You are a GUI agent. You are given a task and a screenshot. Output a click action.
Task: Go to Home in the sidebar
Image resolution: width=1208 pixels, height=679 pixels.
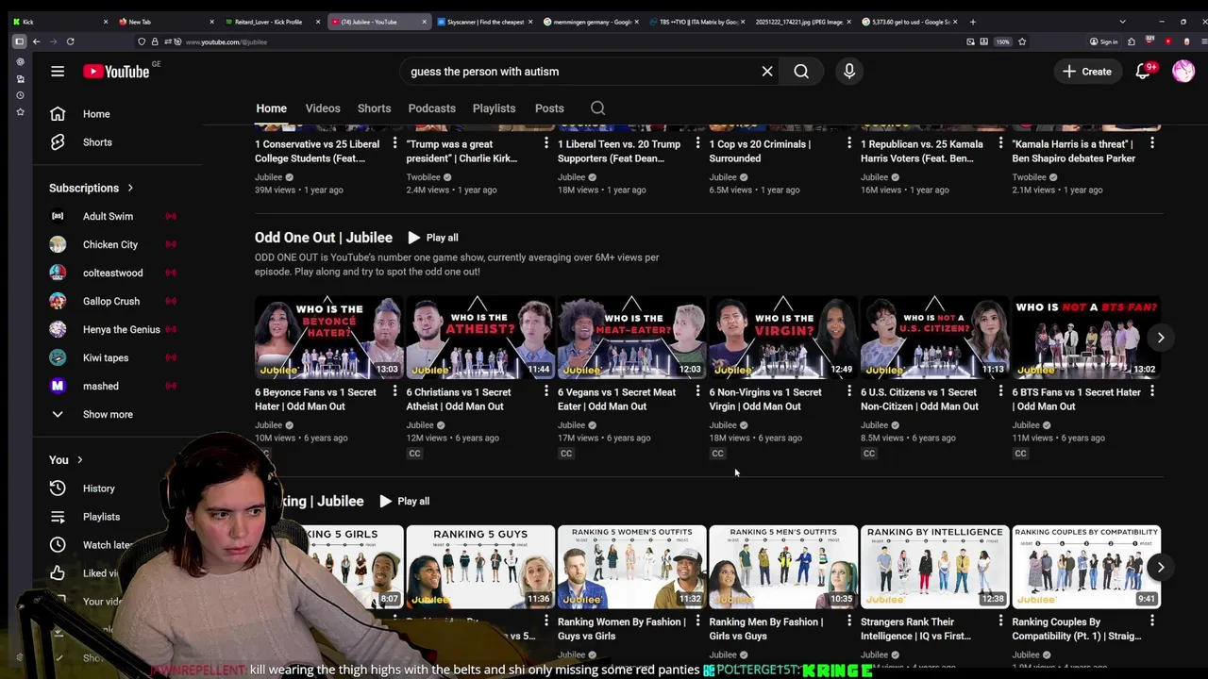coord(96,114)
